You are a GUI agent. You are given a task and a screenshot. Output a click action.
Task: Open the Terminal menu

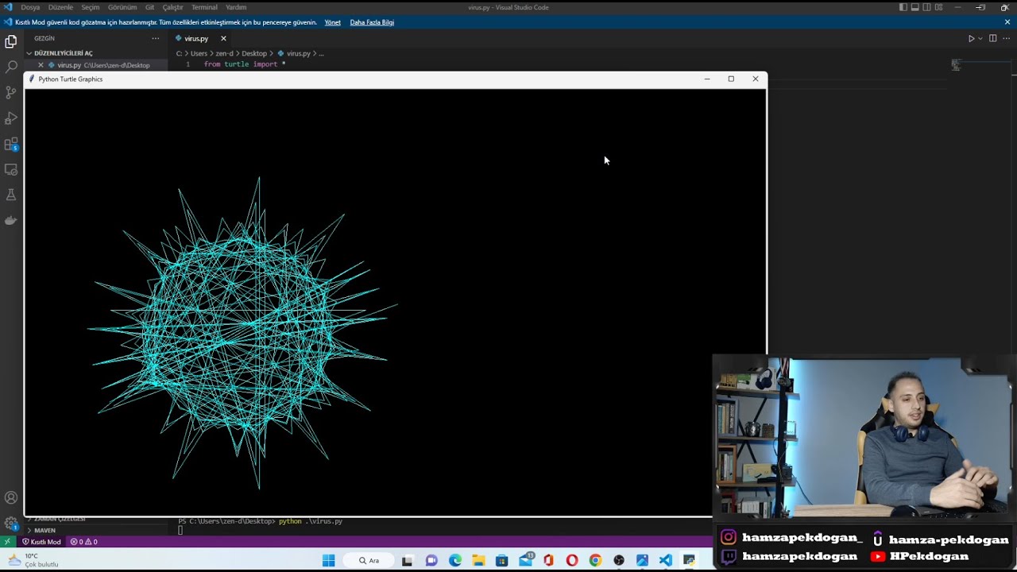204,7
